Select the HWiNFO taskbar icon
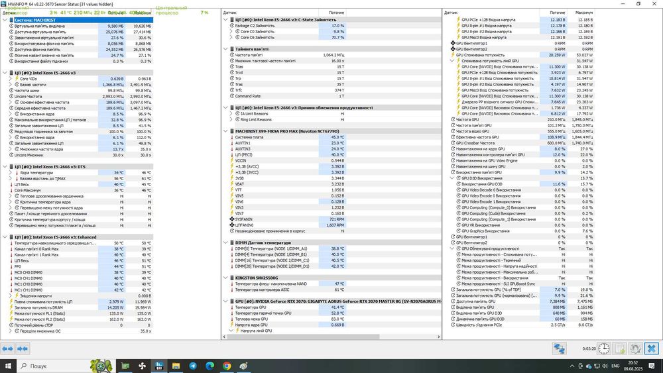 159,366
